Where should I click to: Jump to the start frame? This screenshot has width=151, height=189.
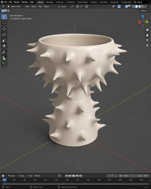point(66,176)
